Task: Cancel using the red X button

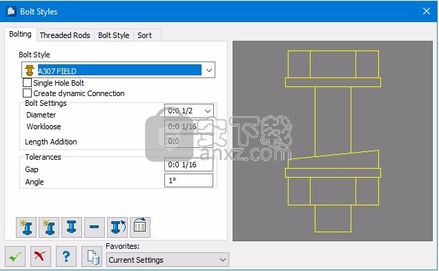Action: coord(41,256)
